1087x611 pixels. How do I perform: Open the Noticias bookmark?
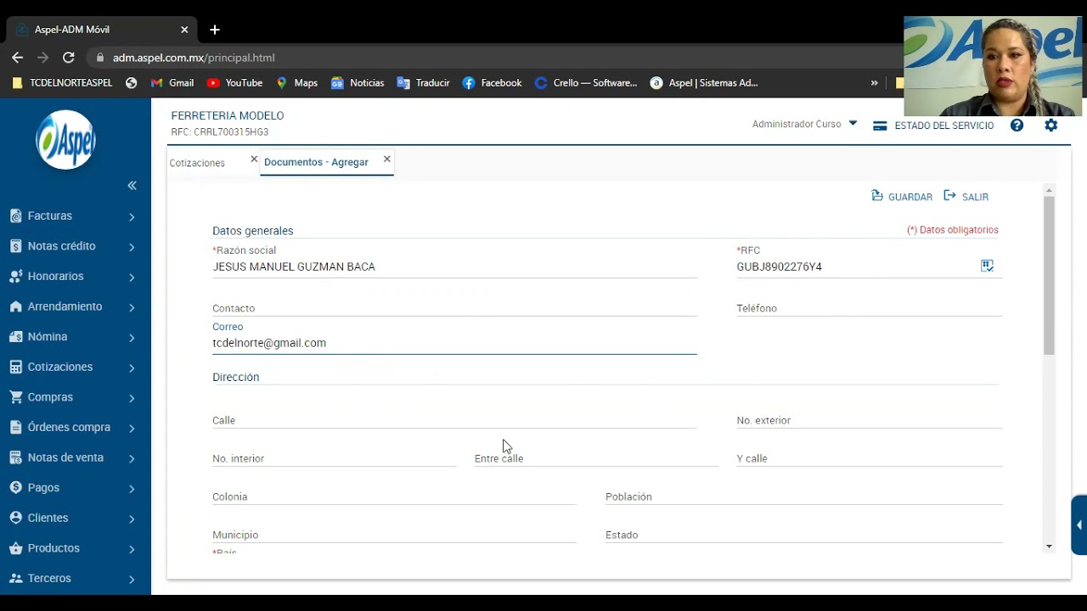[358, 83]
